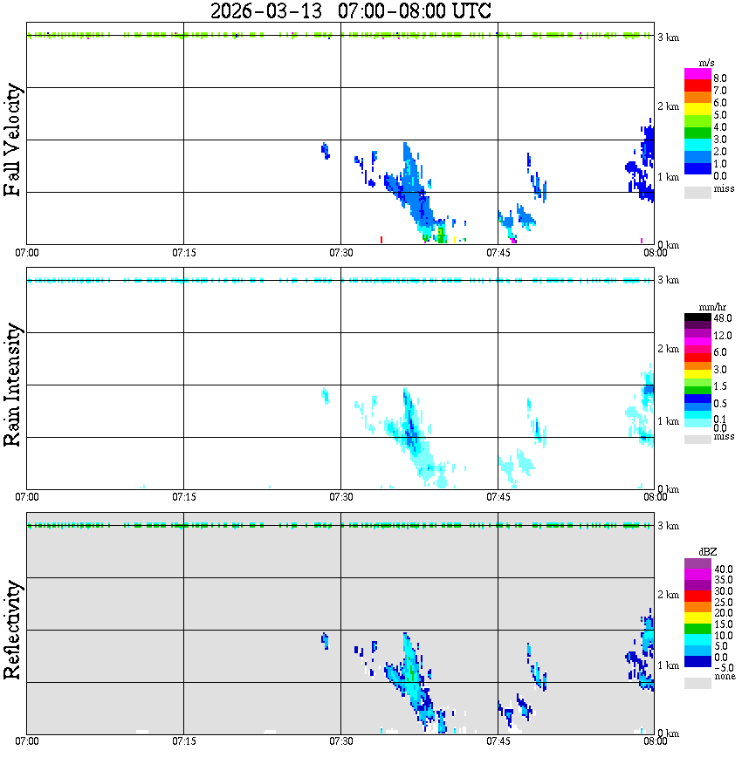The height and width of the screenshot is (757, 742).
Task: Click the gray miss swatch in the m/s legend
Action: point(697,192)
